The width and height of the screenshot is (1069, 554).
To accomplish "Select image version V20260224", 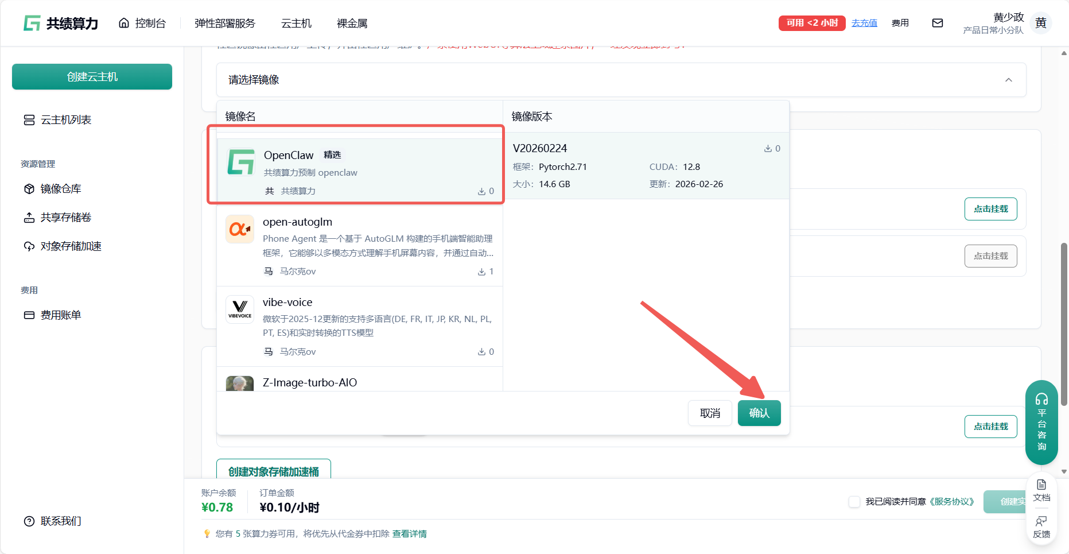I will pos(646,165).
